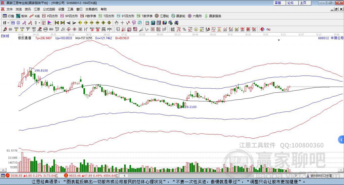Open 赢家服务 dollar-sign service
344x185 pixels.
pos(213,16)
